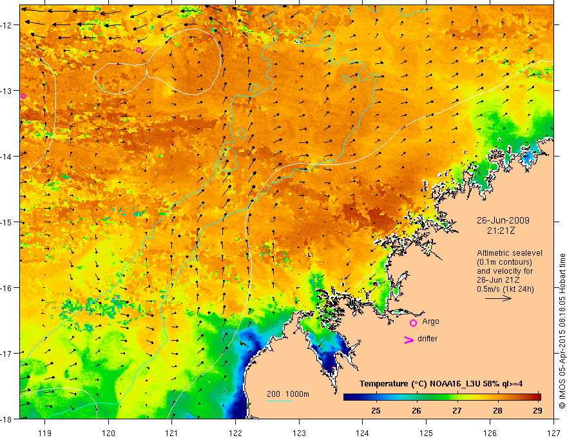This screenshot has height=438, width=567.
Task: Click the Argo float marker near 120.5°E, 12.4°S
Action: pyautogui.click(x=139, y=50)
